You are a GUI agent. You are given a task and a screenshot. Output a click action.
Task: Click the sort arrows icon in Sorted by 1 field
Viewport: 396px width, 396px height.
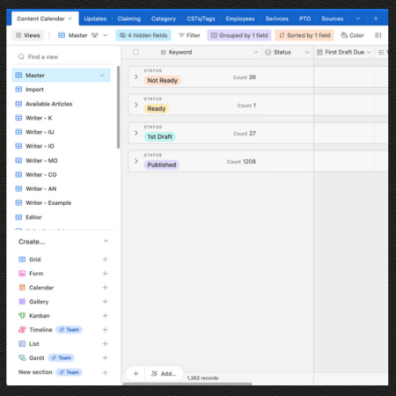point(282,35)
